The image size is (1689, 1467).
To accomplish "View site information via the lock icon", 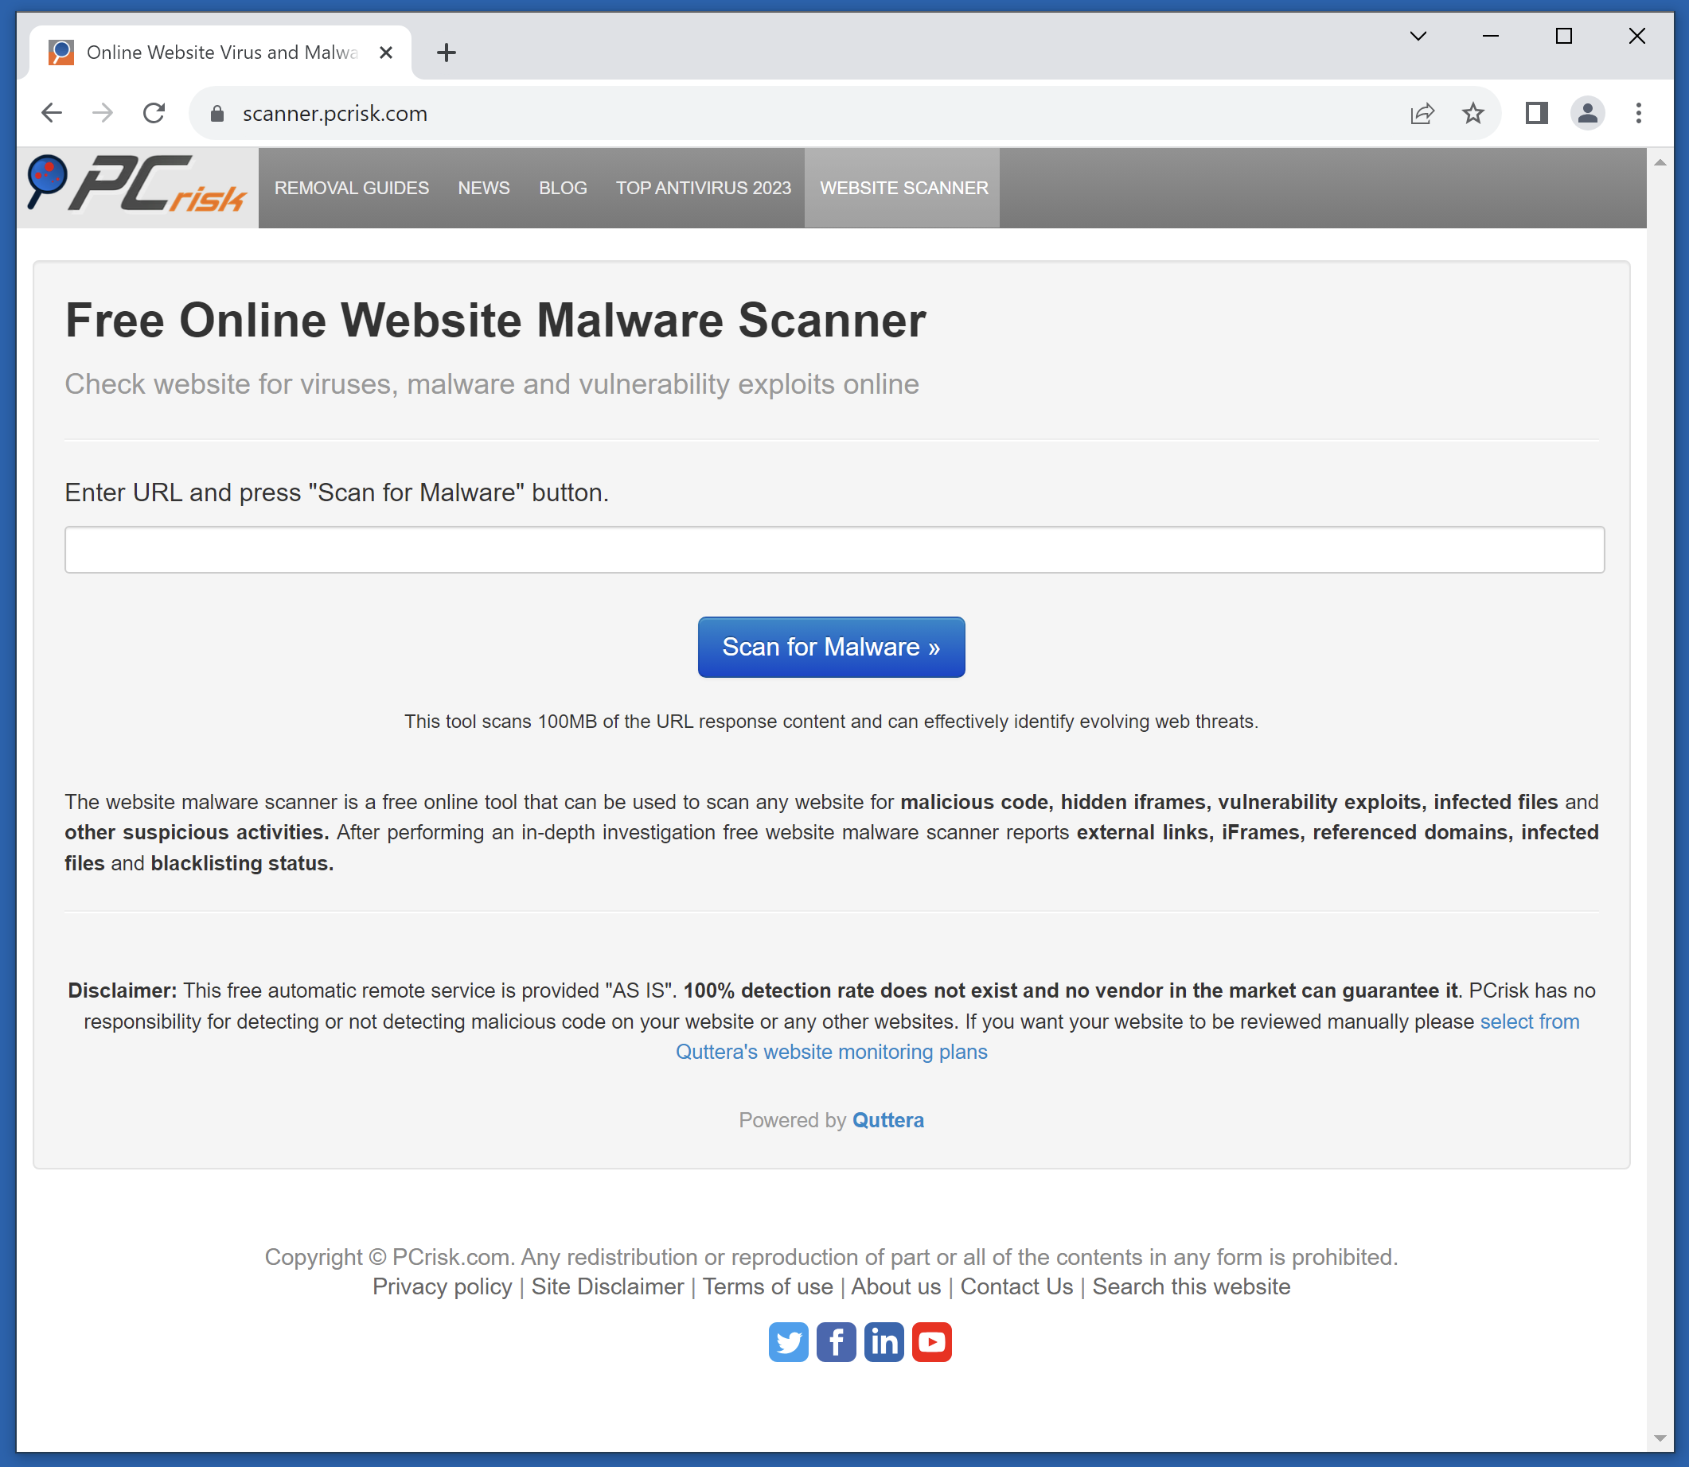I will (x=217, y=114).
